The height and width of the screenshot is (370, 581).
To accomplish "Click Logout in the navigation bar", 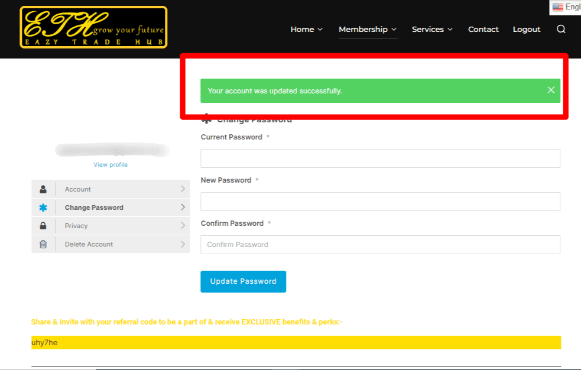I will 526,29.
